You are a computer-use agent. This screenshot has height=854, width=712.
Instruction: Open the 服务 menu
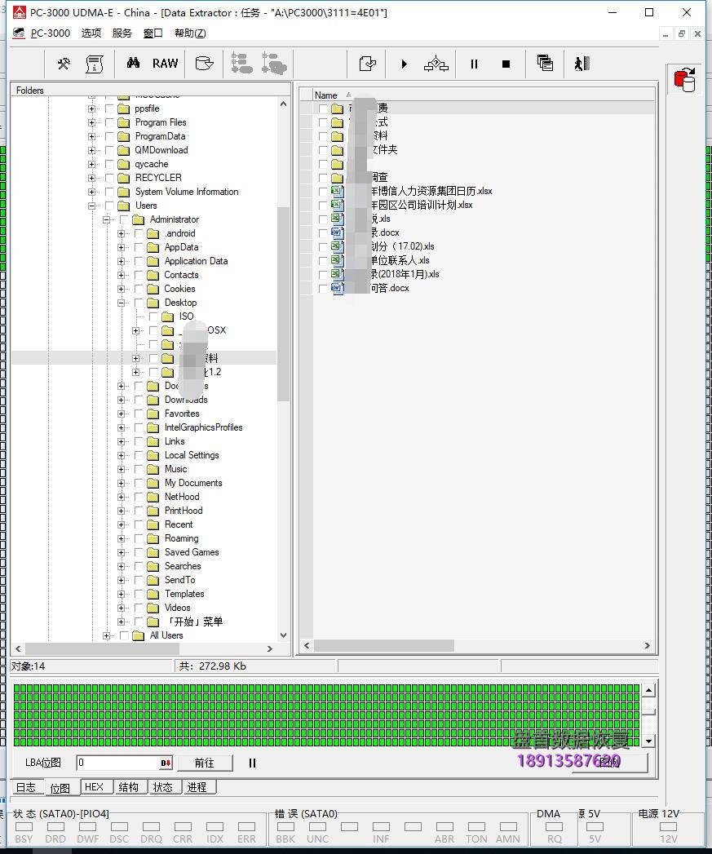(x=122, y=33)
